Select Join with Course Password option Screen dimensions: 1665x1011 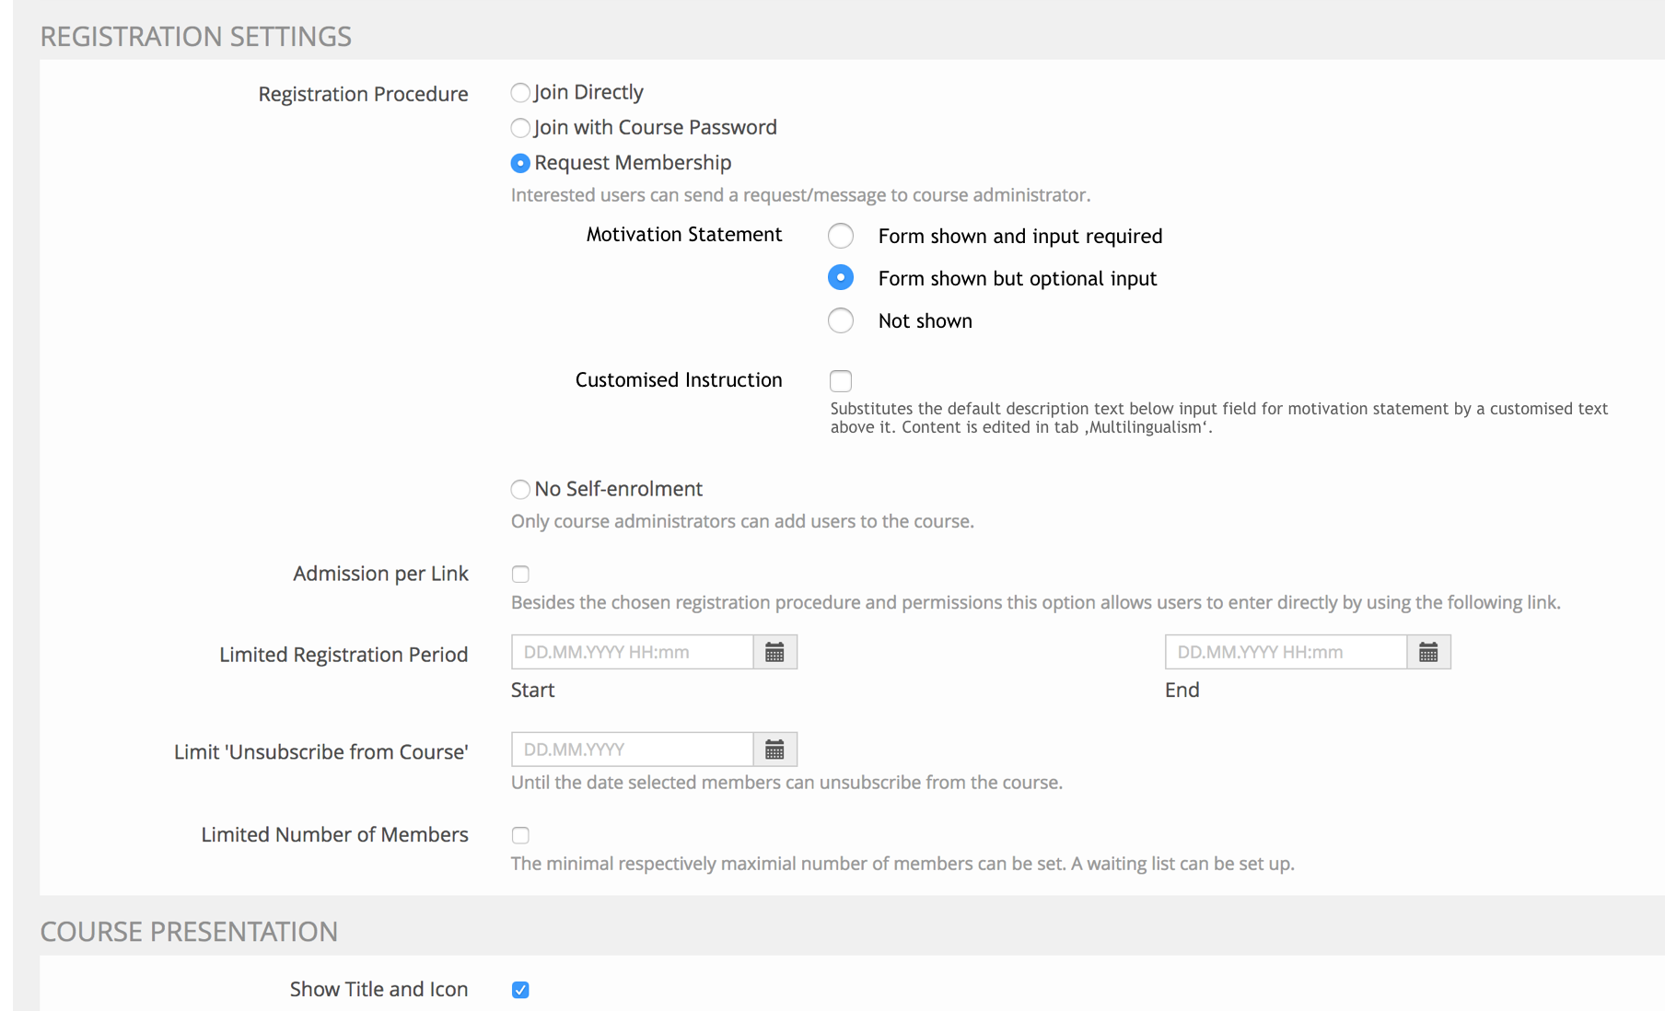click(x=520, y=128)
